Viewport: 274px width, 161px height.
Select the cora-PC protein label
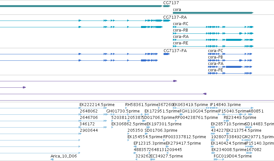pyautogui.click(x=215, y=51)
